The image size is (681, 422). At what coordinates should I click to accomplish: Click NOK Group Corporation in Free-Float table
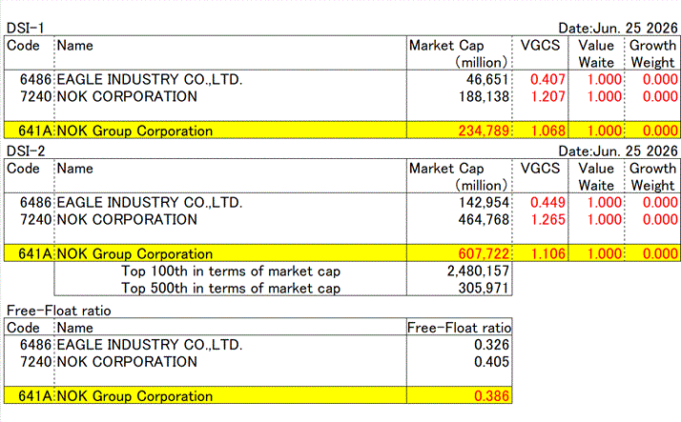tap(134, 396)
